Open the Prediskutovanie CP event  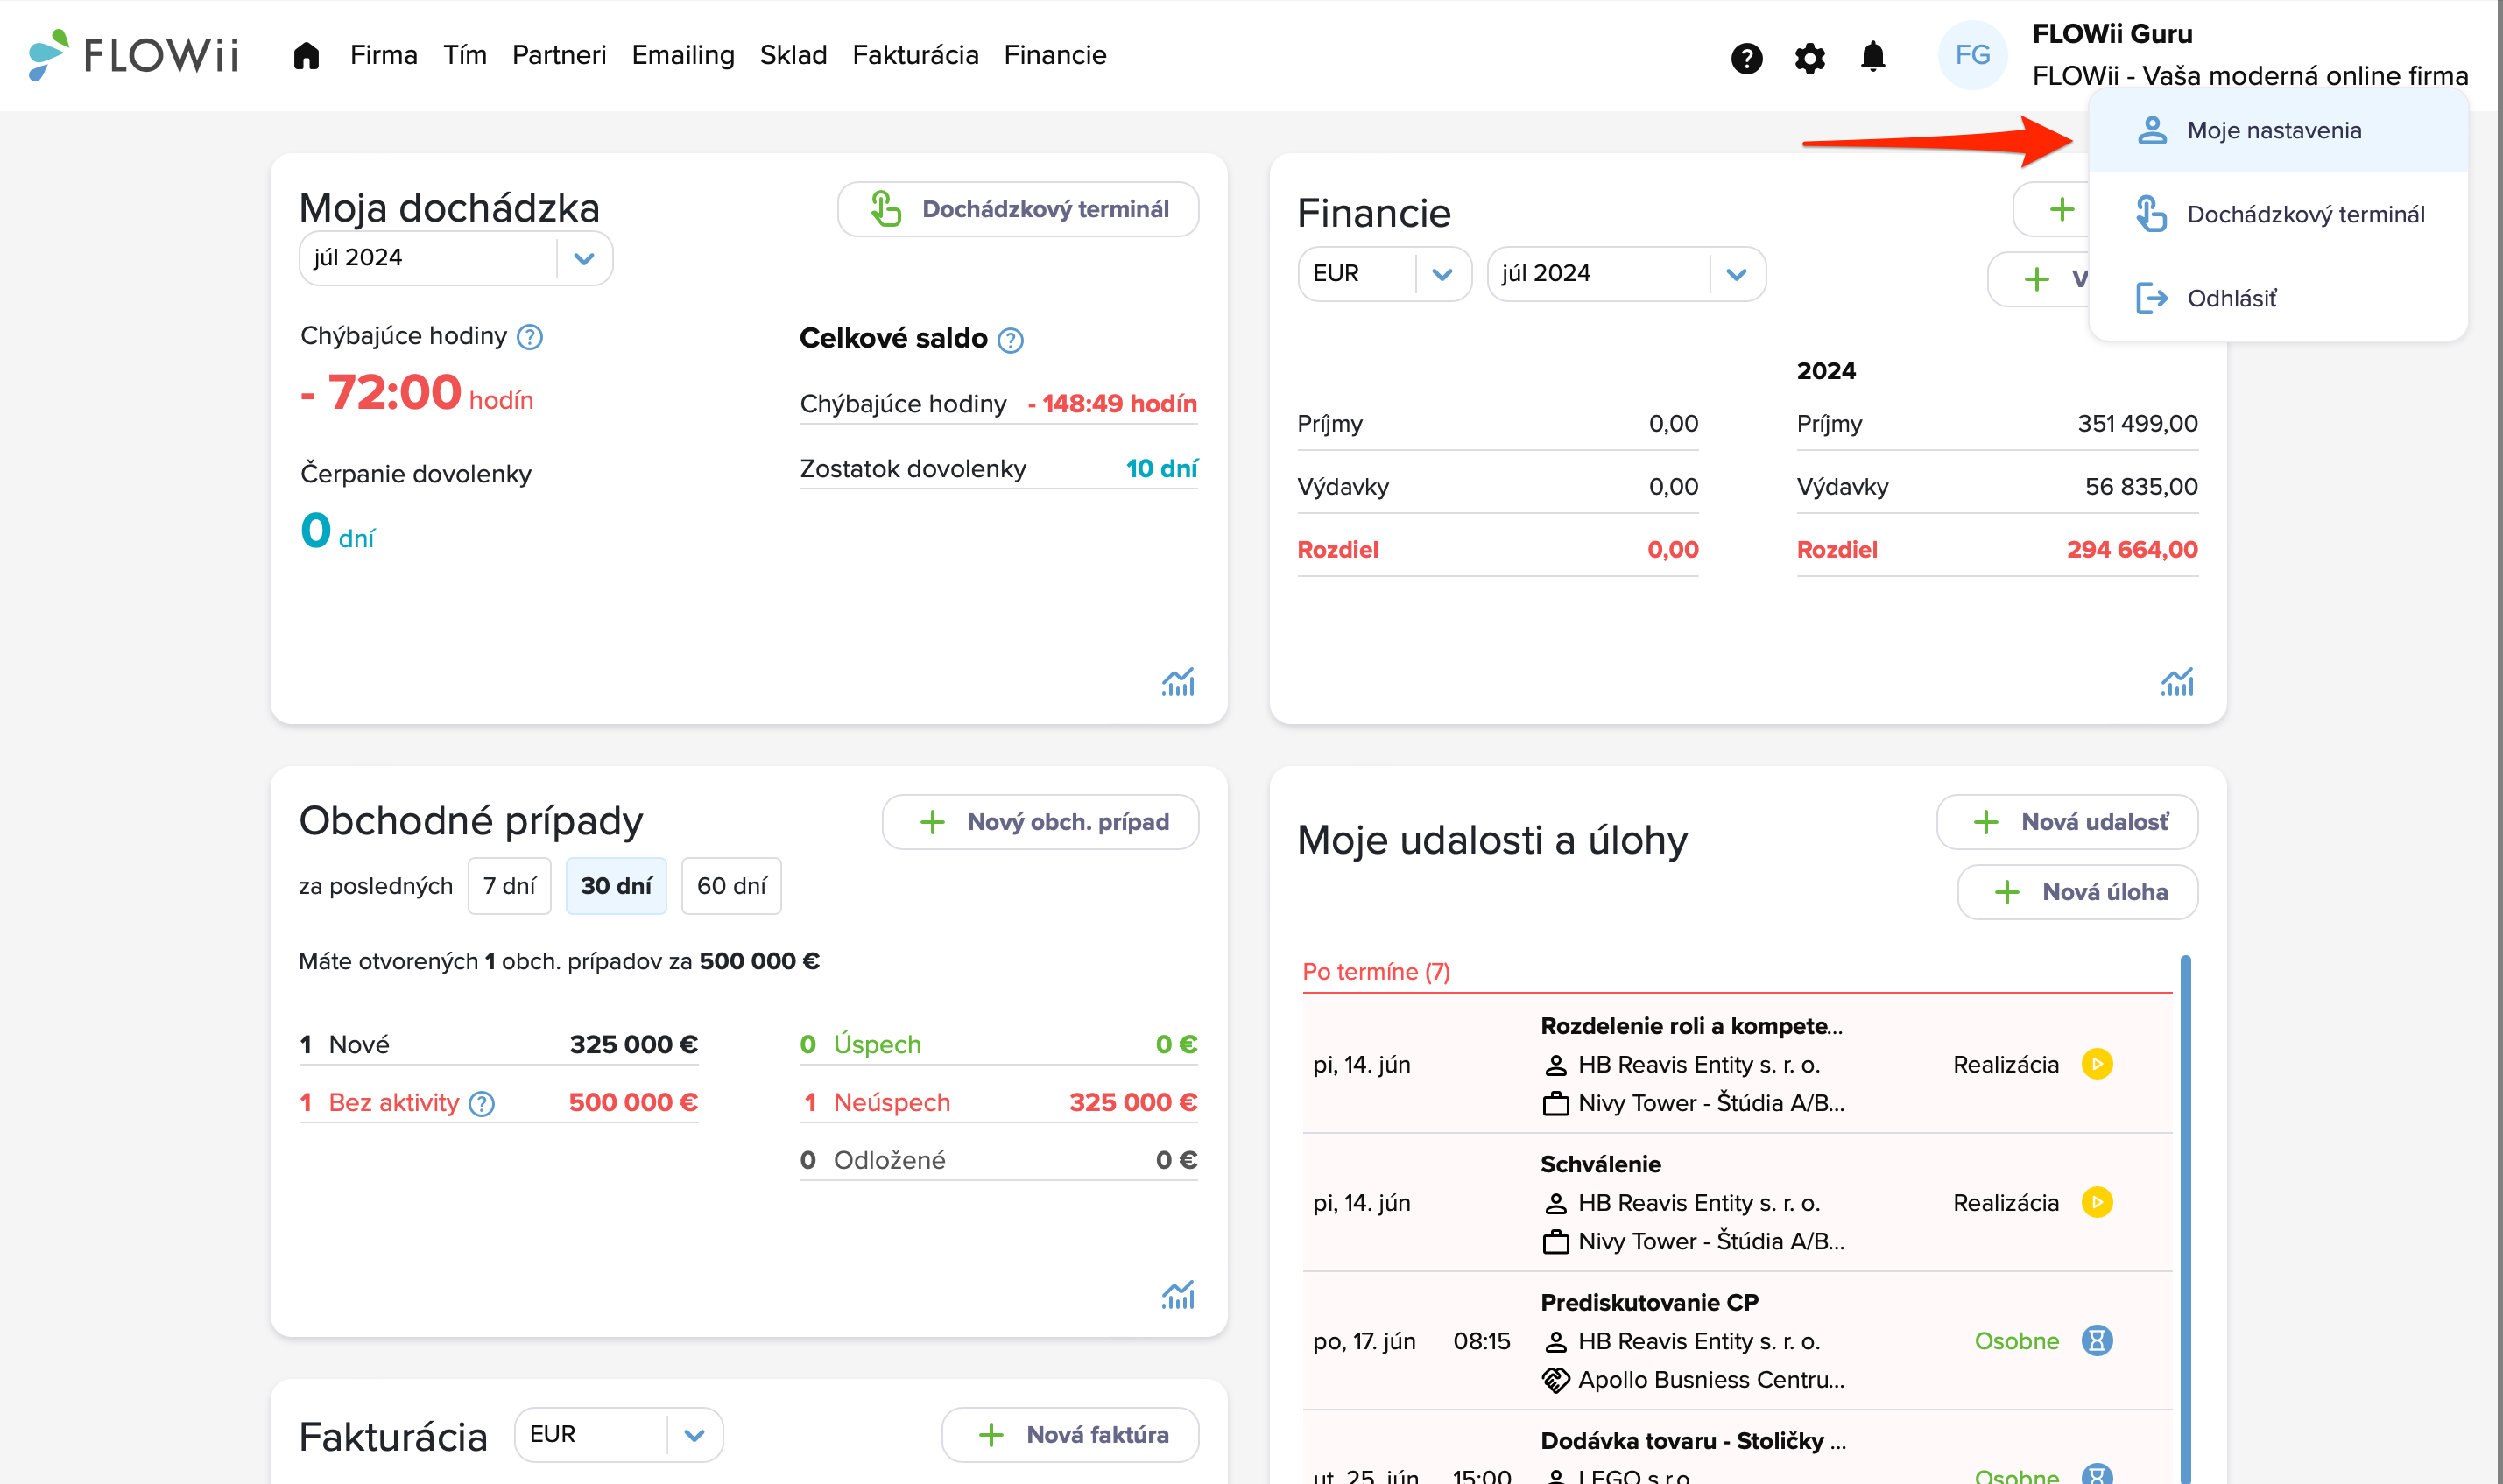(1649, 1302)
